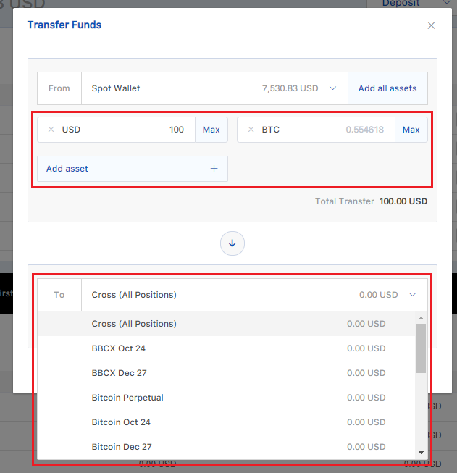Select Bitcoin Dec 27 account option

[x=122, y=447]
